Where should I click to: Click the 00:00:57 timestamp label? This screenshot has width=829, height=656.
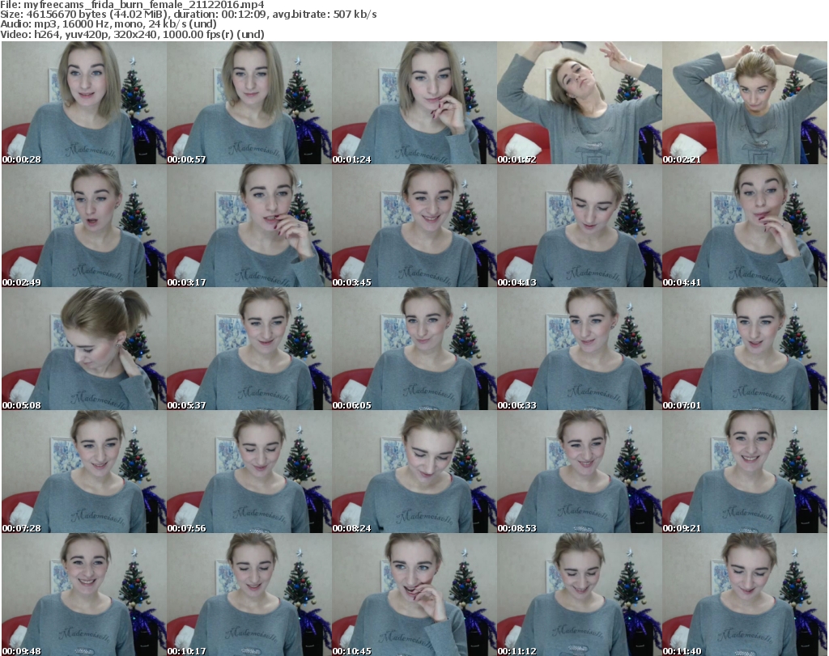(186, 159)
